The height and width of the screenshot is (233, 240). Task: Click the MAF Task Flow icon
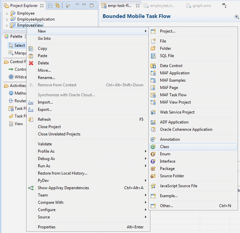(153, 95)
